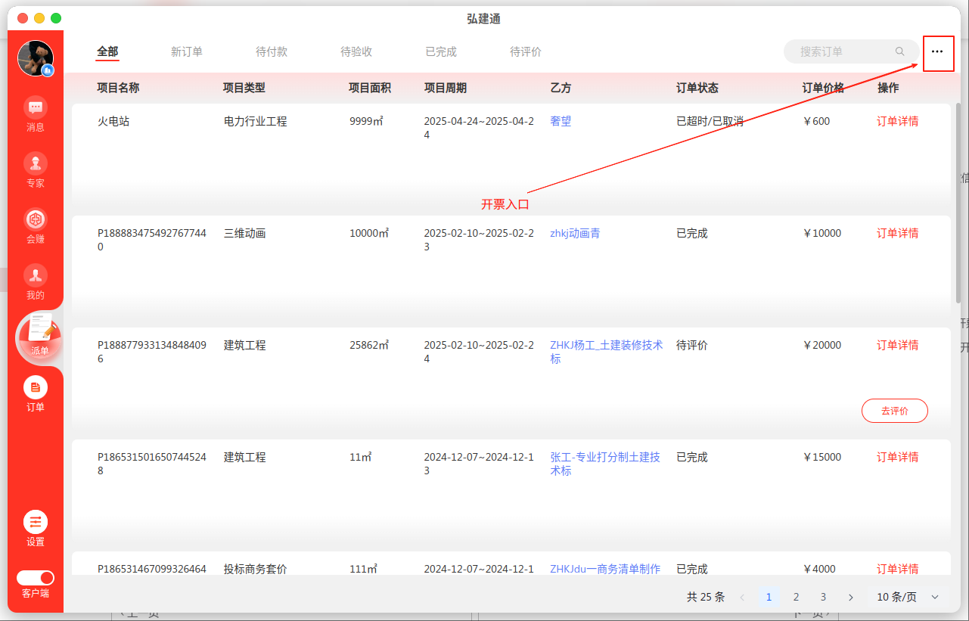Switch to the 已完成 tab

click(x=441, y=51)
